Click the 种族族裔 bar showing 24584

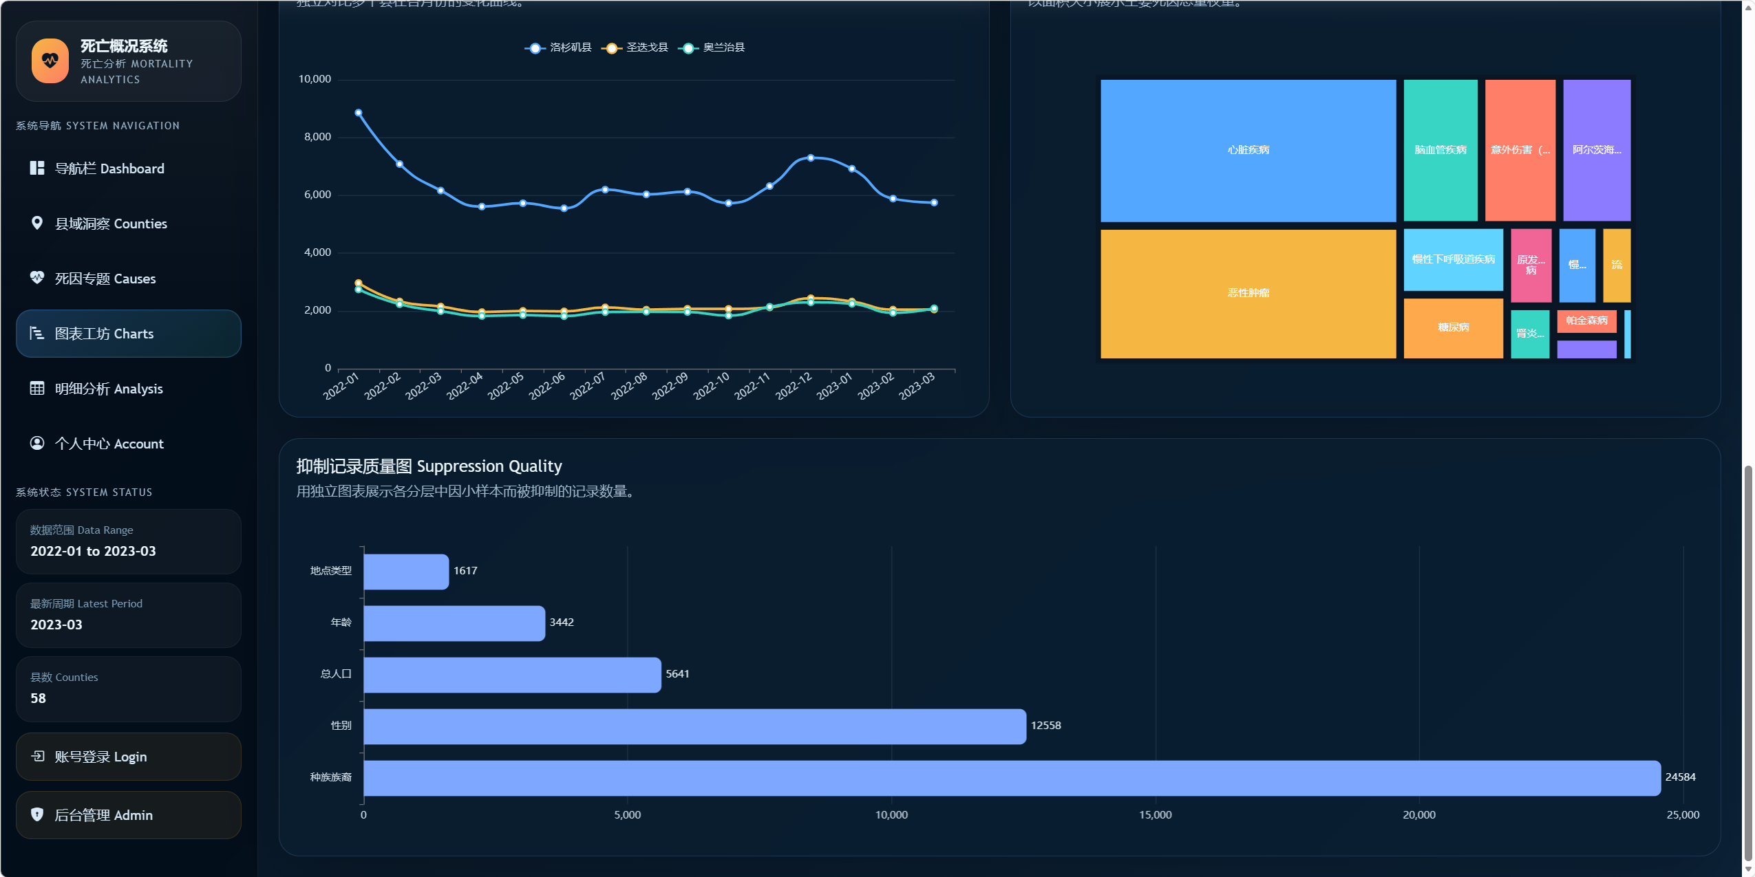[1012, 778]
